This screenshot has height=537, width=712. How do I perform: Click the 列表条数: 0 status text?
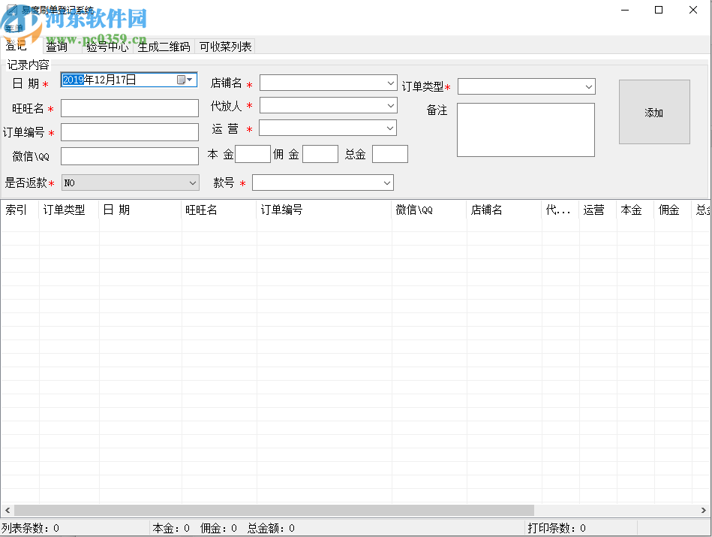click(31, 528)
